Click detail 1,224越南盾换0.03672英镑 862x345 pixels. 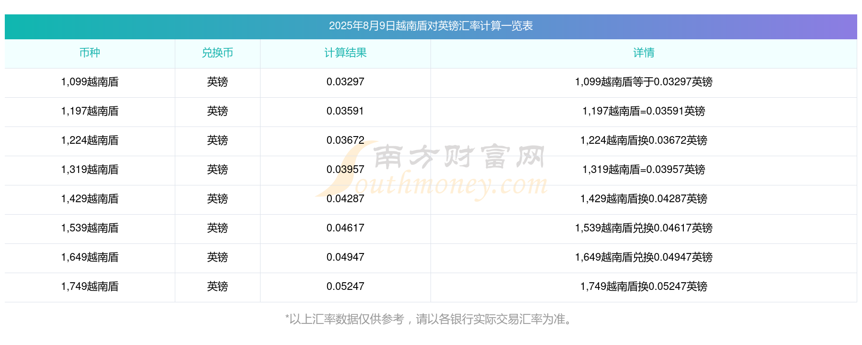click(644, 140)
